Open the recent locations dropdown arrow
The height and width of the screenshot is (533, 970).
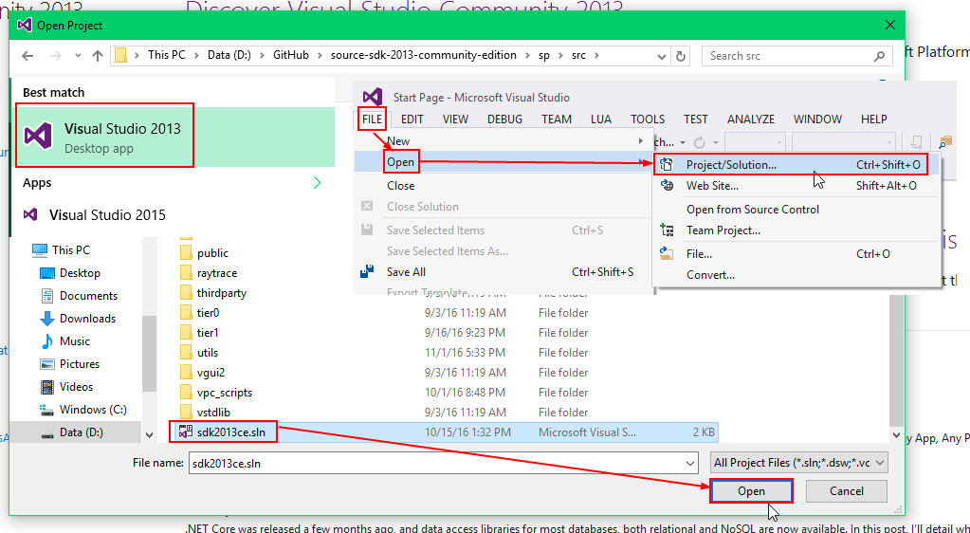click(x=78, y=56)
